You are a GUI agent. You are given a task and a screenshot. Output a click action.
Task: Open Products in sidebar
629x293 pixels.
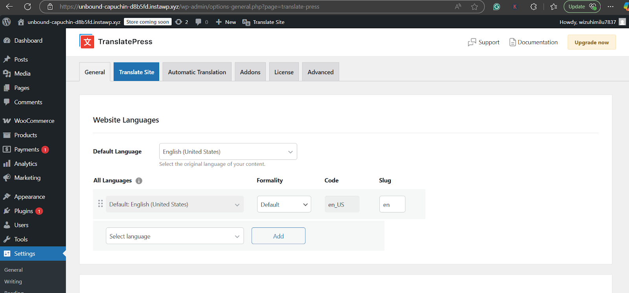(x=26, y=135)
